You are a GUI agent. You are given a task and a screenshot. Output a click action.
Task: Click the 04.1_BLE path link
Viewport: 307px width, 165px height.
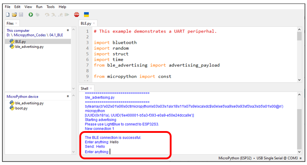point(56,35)
